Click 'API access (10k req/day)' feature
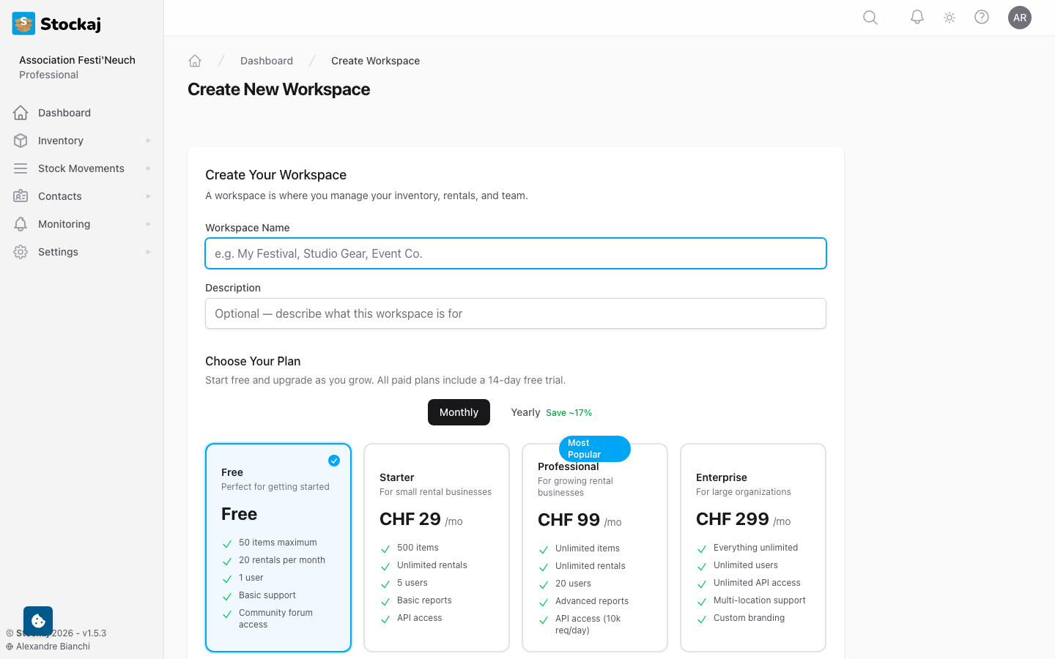The image size is (1055, 659). (588, 625)
